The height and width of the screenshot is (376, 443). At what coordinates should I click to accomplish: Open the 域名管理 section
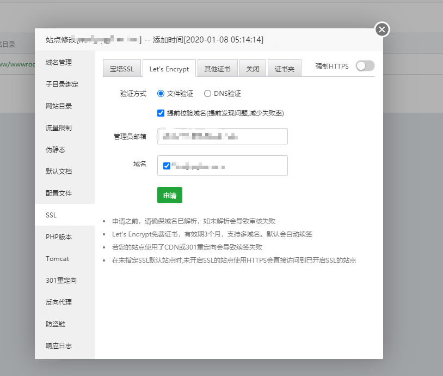click(x=58, y=63)
